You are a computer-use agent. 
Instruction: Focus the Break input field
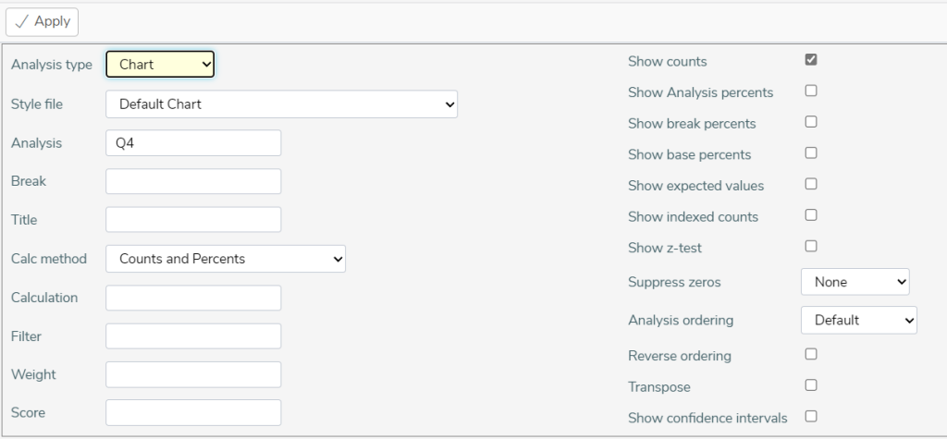point(193,181)
